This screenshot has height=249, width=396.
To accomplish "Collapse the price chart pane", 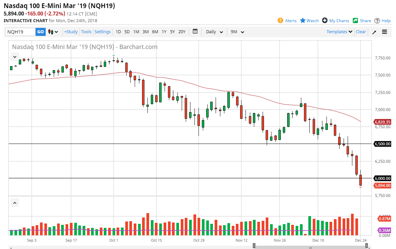I will pos(14,56).
